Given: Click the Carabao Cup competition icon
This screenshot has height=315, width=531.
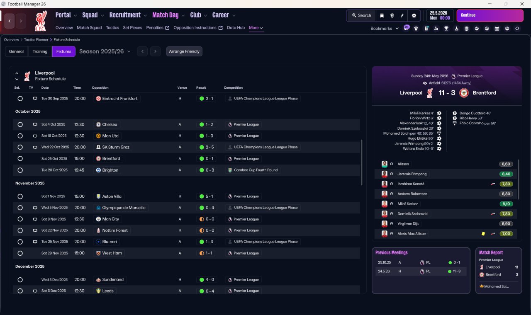Looking at the screenshot, I should point(230,170).
